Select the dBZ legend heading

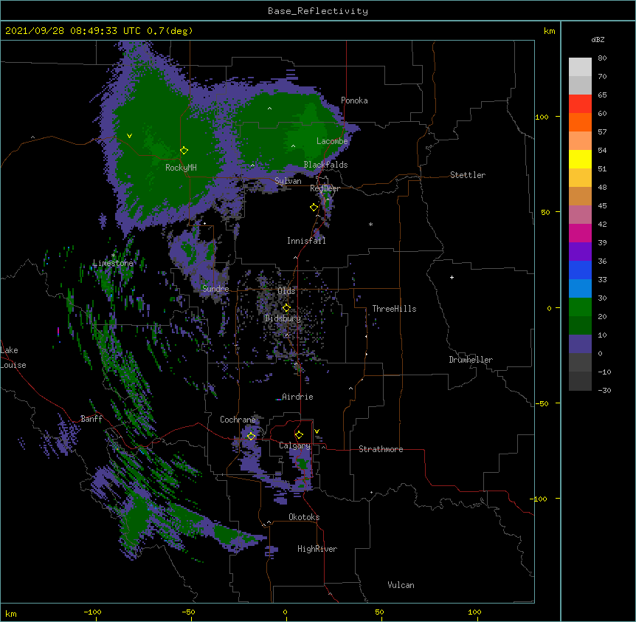[x=598, y=39]
